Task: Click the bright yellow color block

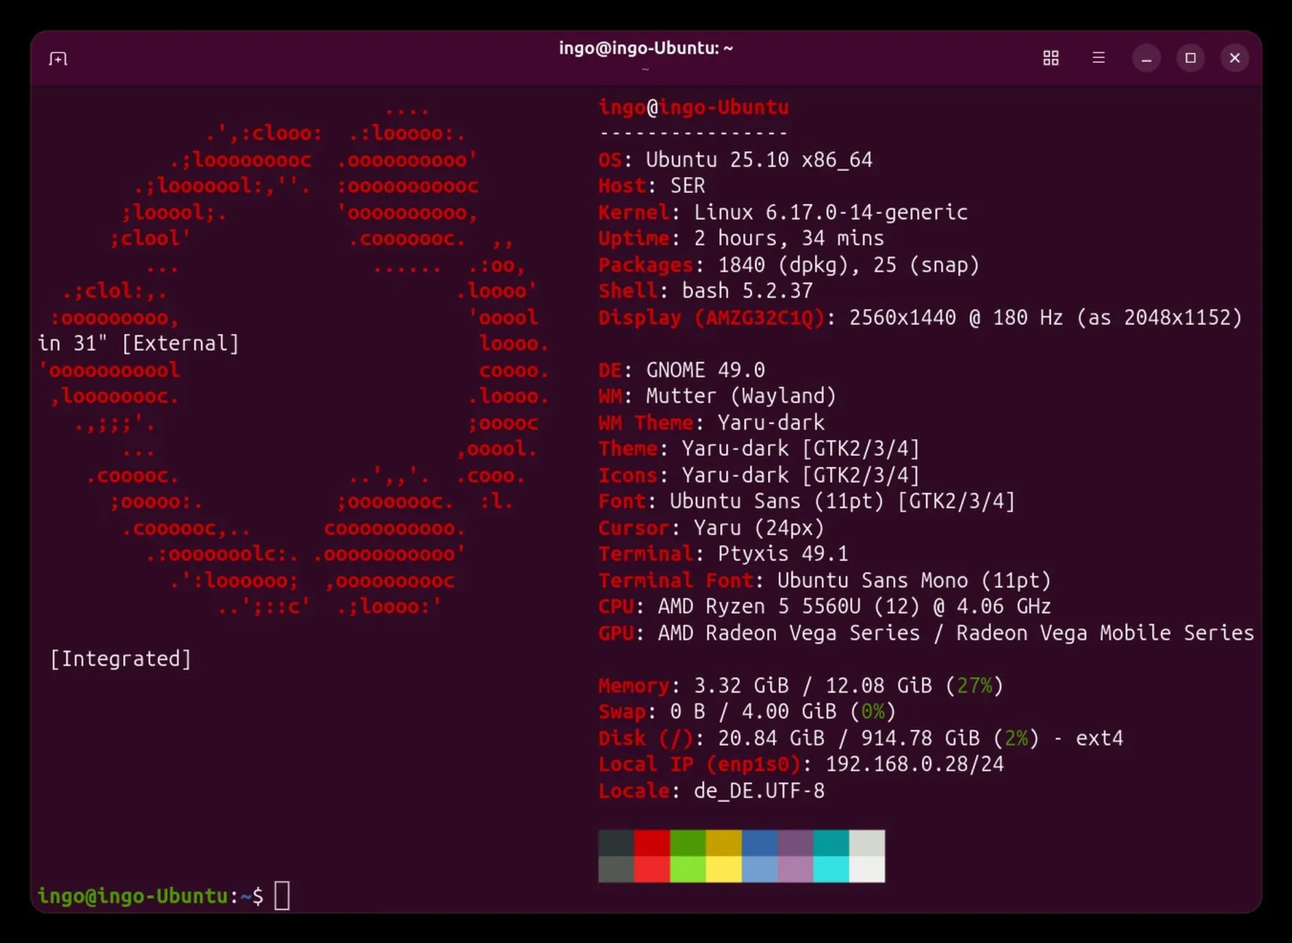Action: (723, 869)
